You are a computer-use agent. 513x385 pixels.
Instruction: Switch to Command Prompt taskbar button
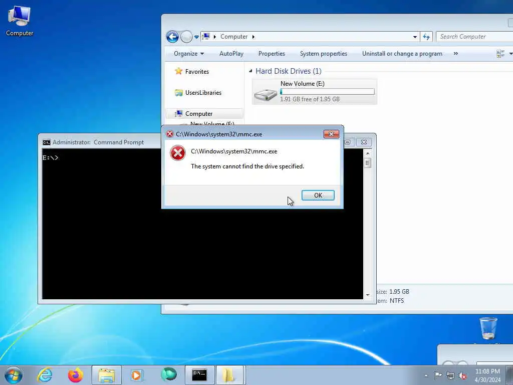199,375
